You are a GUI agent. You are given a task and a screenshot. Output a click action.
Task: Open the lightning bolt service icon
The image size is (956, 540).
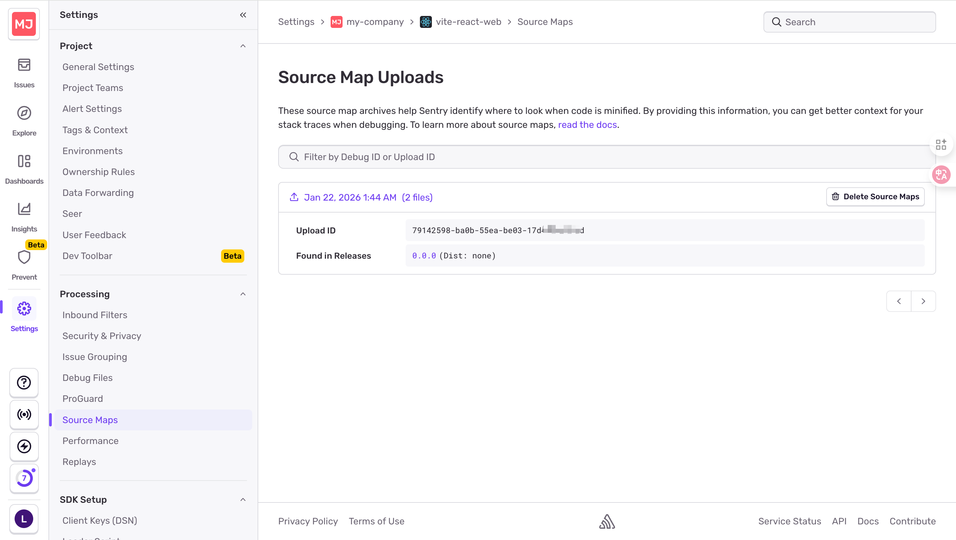click(x=24, y=446)
